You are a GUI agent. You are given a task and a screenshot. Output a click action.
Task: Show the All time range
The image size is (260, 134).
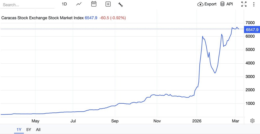click(x=38, y=130)
